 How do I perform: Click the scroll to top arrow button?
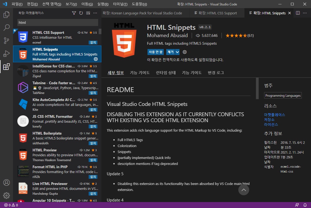243,190
